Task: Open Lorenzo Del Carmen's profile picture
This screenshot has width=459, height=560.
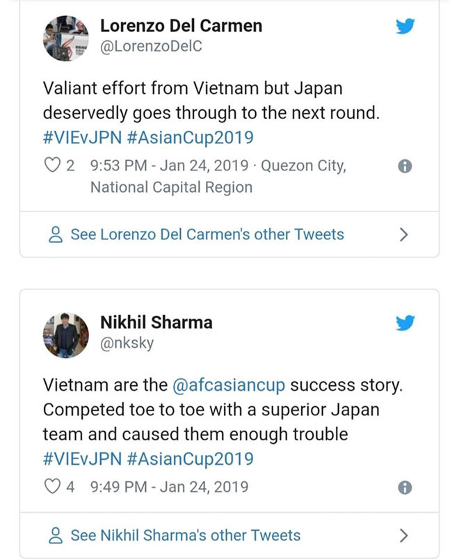Action: tap(65, 38)
